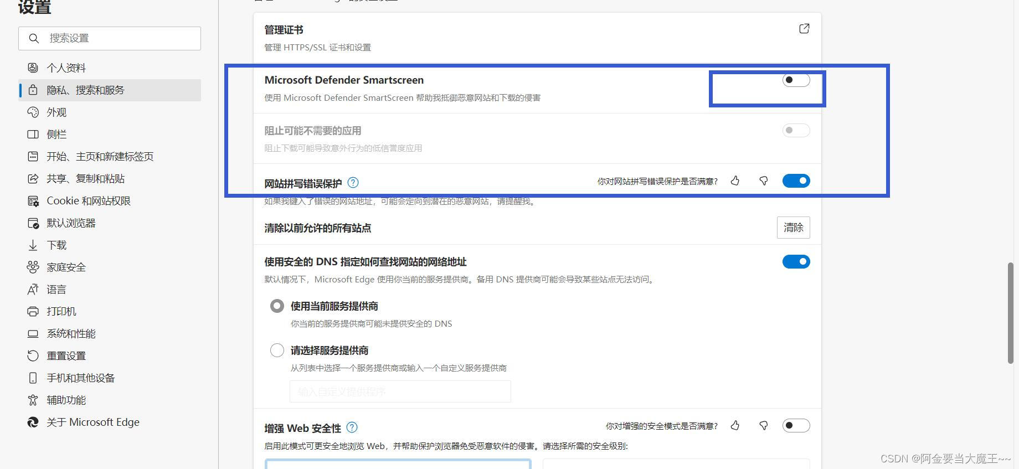Image resolution: width=1019 pixels, height=469 pixels.
Task: Click the 默认浏览器 icon
Action: coord(33,223)
